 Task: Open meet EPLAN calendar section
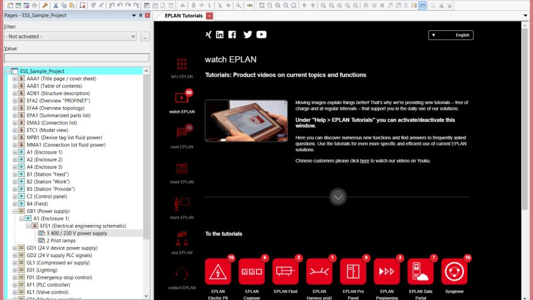(x=182, y=173)
